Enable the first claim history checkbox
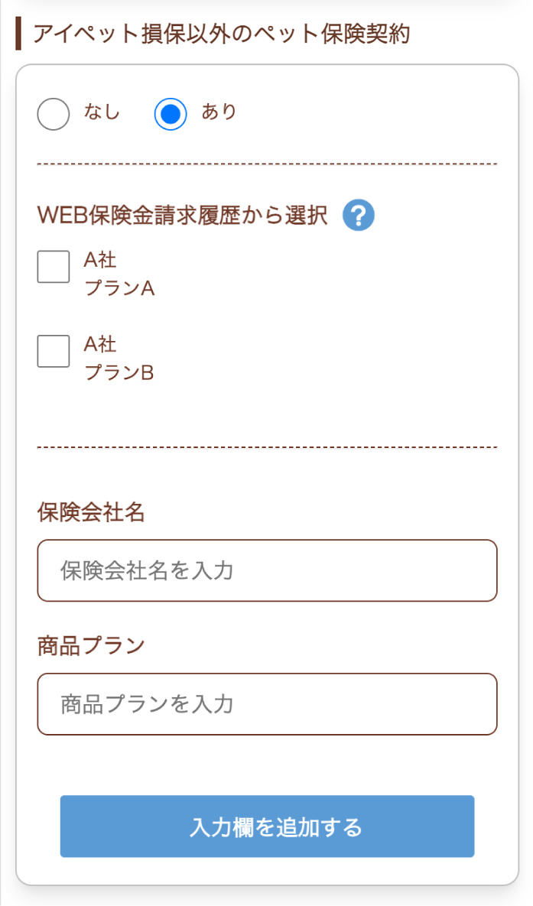 pyautogui.click(x=53, y=267)
